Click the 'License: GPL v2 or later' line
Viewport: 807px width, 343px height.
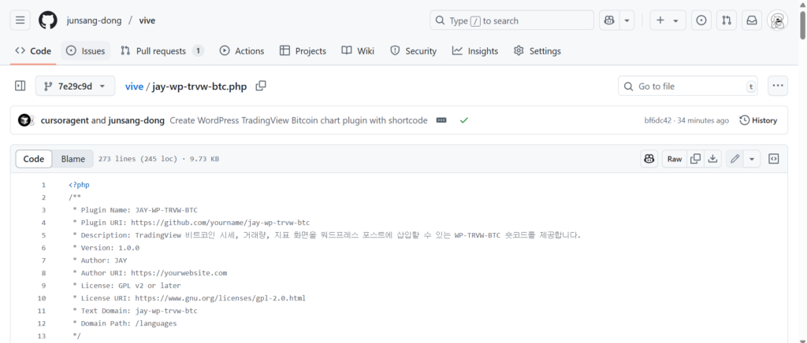[x=127, y=286]
